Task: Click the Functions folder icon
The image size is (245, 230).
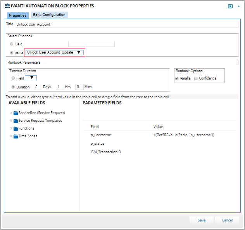Action: pos(16,128)
